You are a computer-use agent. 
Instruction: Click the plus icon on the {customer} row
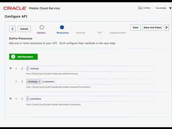[16, 82]
